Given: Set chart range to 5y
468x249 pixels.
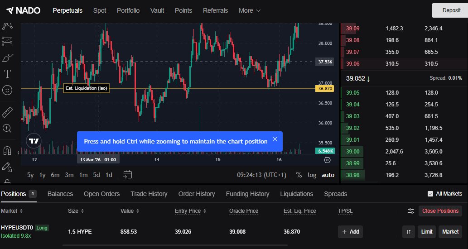Looking at the screenshot, I should click(x=30, y=175).
